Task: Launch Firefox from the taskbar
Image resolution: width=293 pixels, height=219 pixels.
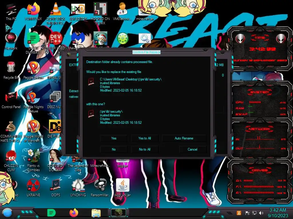Action: [x=74, y=213]
